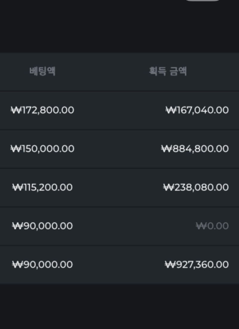
Task: Click the 베팅액 column header
Action: (x=42, y=71)
